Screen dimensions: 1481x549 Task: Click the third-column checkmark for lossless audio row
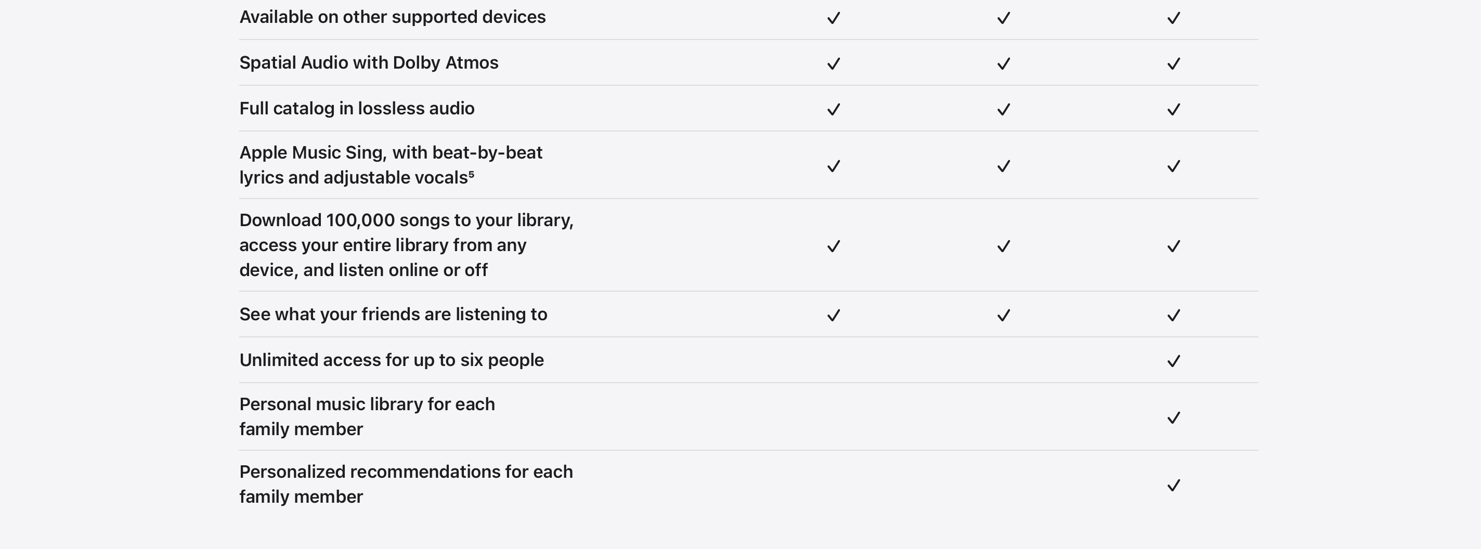[1174, 109]
